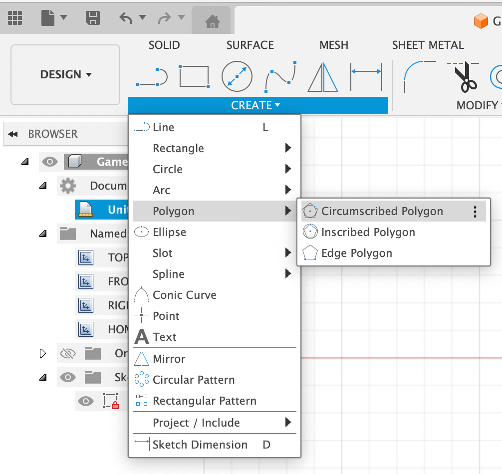Image resolution: width=502 pixels, height=474 pixels.
Task: Choose Conic Curve from the menu
Action: coord(215,295)
